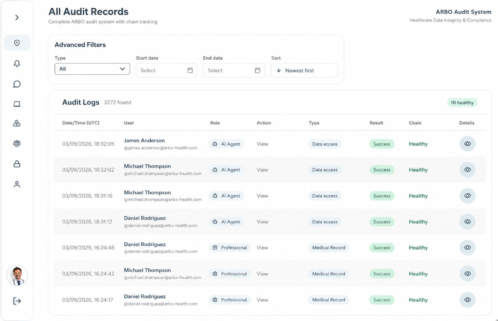The width and height of the screenshot is (498, 321).
Task: Click the 3272 found count
Action: [118, 102]
